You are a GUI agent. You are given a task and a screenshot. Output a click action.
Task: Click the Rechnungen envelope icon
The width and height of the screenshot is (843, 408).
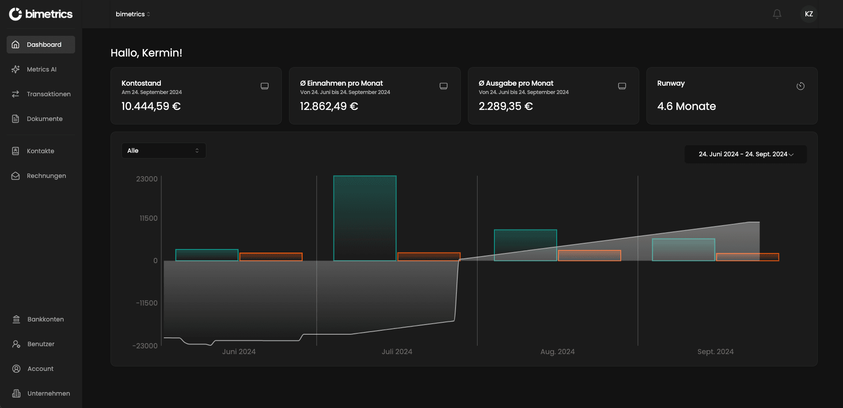(x=15, y=176)
